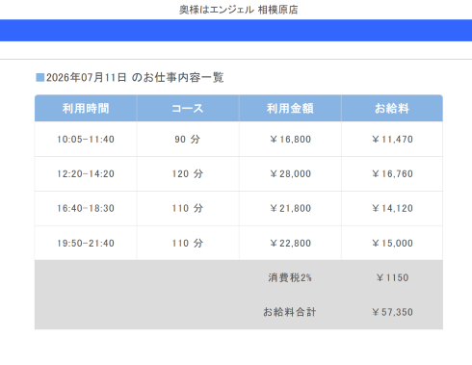Screen dimensions: 472x365
Task: Click the blue banner bar
Action: coord(236,30)
